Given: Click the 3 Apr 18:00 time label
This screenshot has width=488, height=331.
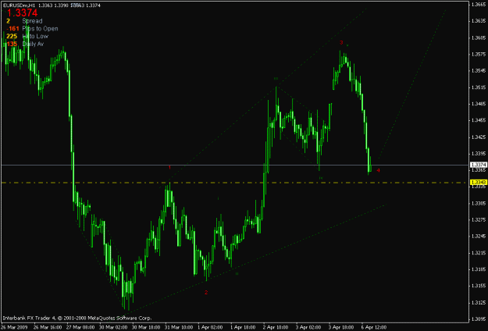Looking at the screenshot, I should [x=341, y=327].
